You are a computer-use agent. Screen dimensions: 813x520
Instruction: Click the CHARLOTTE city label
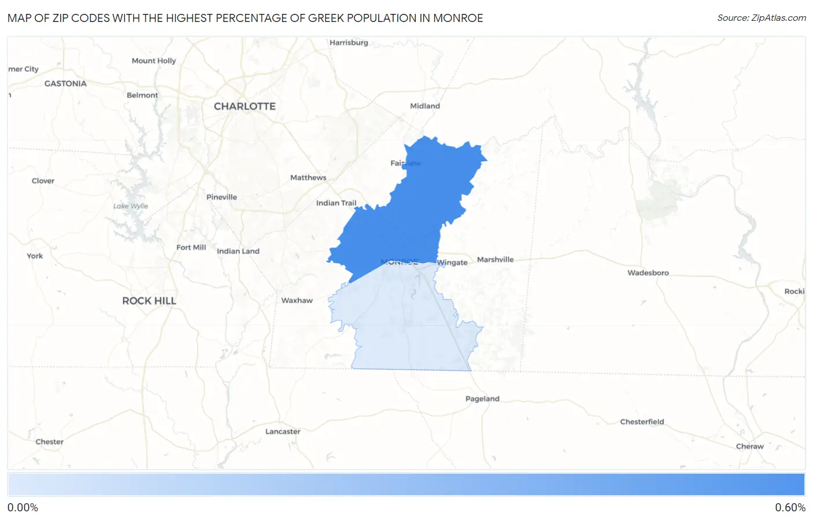[x=245, y=106]
